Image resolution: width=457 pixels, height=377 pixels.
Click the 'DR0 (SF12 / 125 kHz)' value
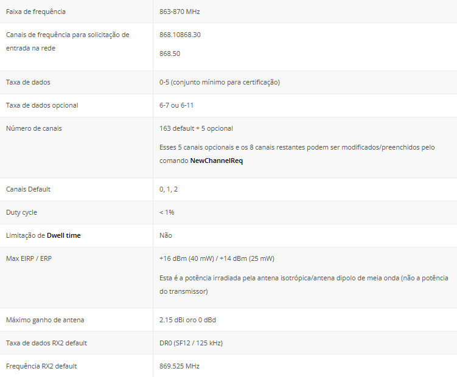point(191,343)
